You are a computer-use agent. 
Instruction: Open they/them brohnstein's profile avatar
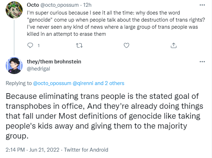coord(14,66)
